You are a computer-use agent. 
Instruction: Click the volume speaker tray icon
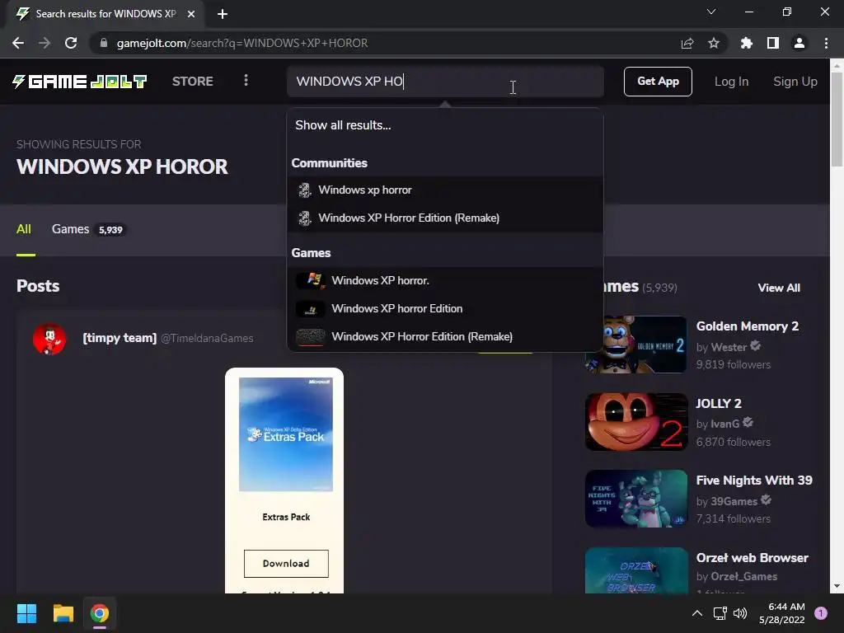coord(741,613)
